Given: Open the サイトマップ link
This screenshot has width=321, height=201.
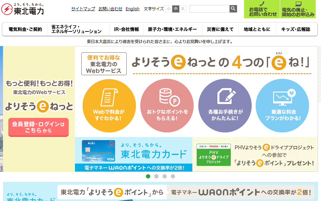Looking at the screenshot, I should pos(83,9).
